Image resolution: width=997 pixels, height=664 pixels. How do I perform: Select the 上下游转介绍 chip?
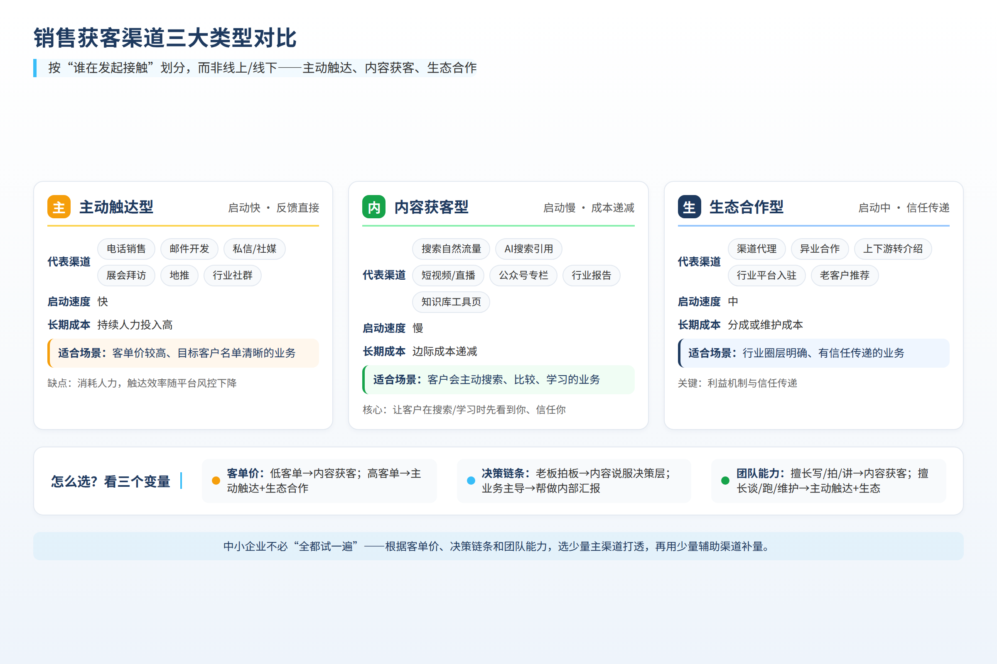coord(893,249)
